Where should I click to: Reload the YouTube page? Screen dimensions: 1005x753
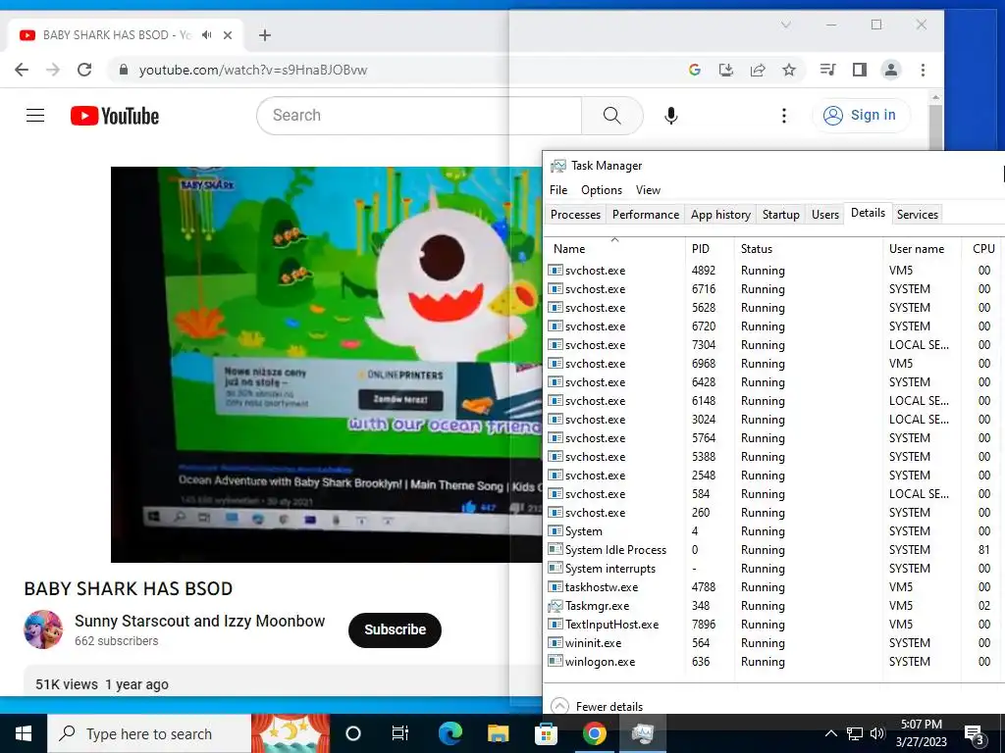[x=84, y=70]
